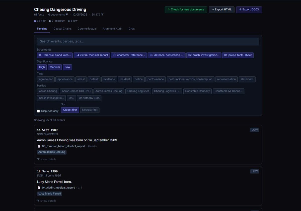Expand show details for the Aaron Cheung birth event

pos(47,159)
